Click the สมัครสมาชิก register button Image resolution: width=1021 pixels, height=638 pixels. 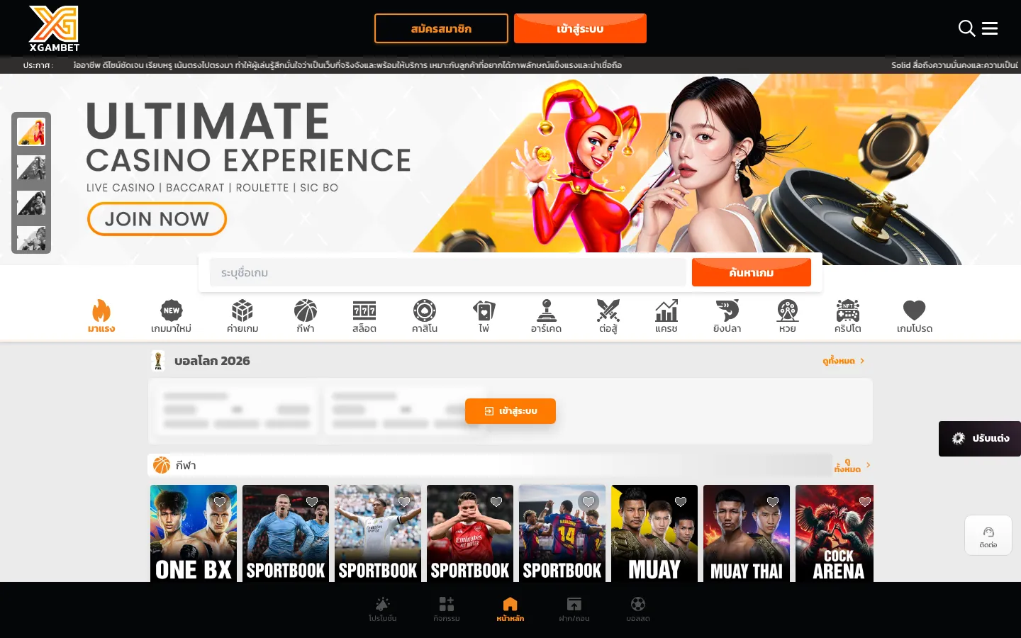point(441,28)
